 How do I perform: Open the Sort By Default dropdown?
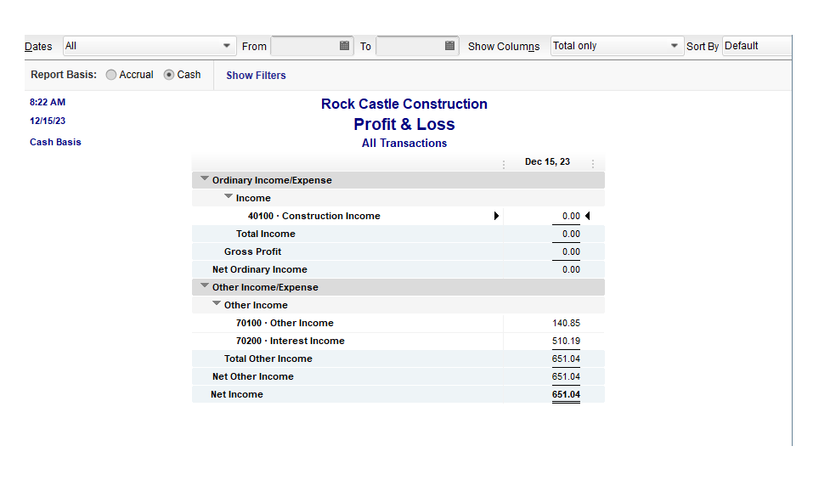coord(757,46)
